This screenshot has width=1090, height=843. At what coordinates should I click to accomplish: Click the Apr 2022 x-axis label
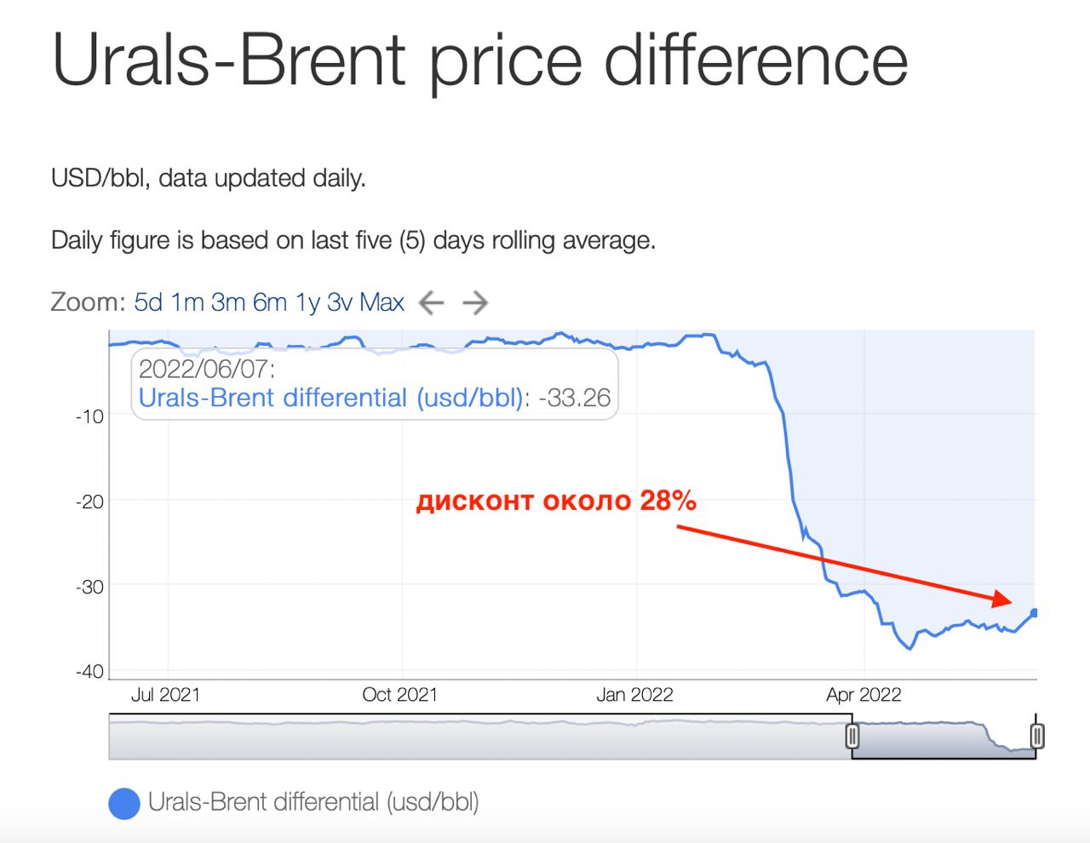[863, 695]
